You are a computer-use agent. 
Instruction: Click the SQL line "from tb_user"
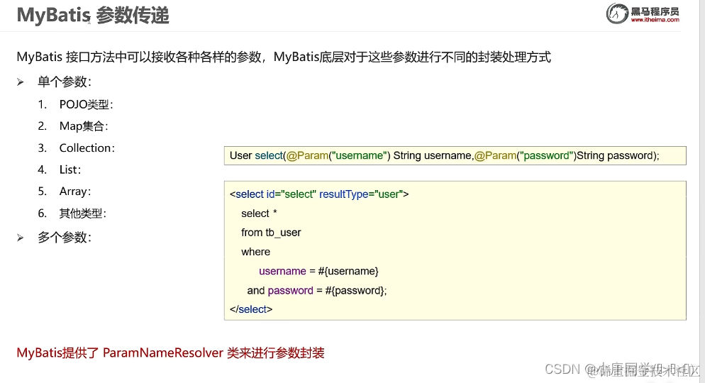pyautogui.click(x=271, y=233)
